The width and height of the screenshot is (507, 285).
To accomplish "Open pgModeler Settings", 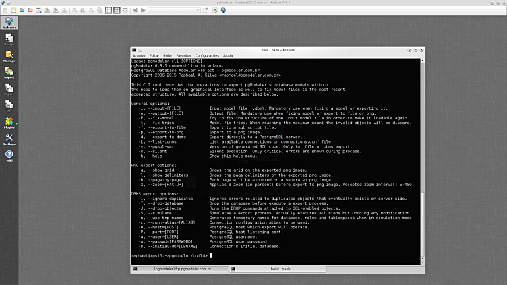I will pyautogui.click(x=9, y=139).
